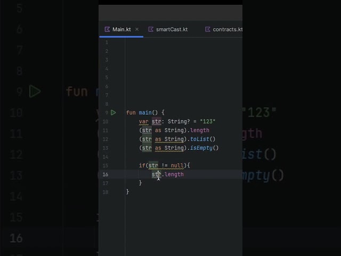Close the Main.kt tab
This screenshot has height=256, width=341.
(x=137, y=29)
